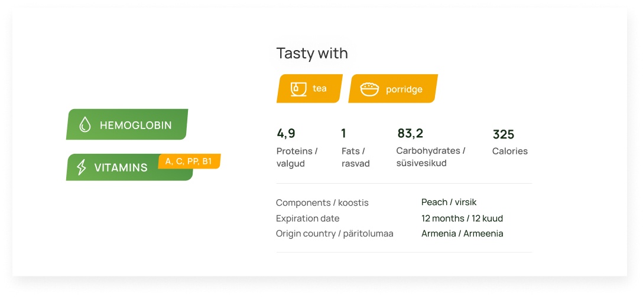
Task: Click the Peach / virsik value
Action: [x=449, y=202]
